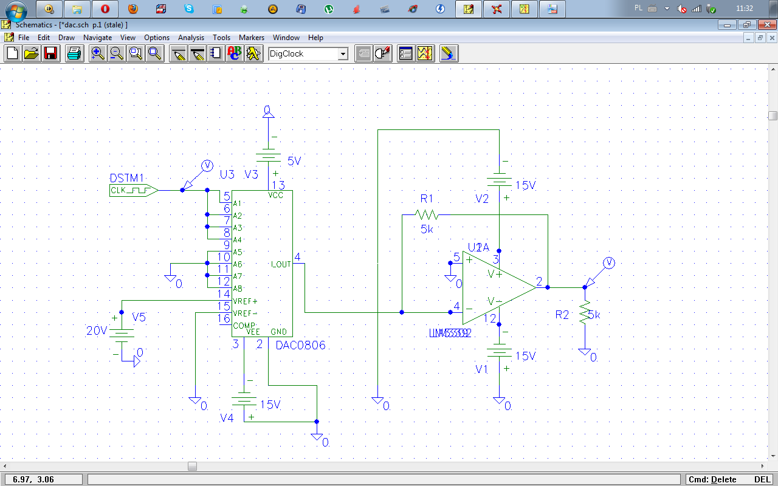Click the Edit Attributes ABC icon
The height and width of the screenshot is (486, 778).
[x=234, y=53]
